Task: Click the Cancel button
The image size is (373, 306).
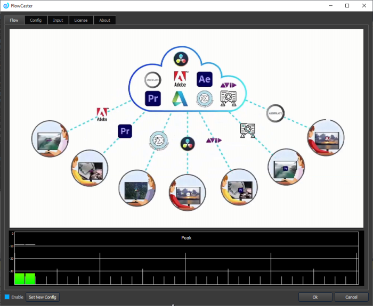Action: [351, 297]
